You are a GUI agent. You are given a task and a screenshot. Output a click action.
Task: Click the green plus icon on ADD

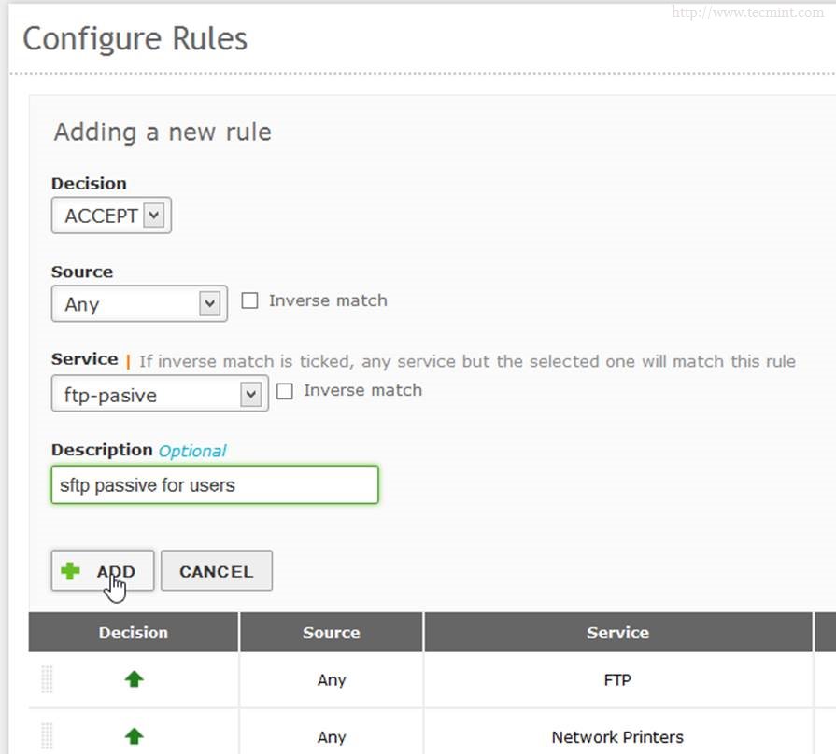click(x=70, y=571)
